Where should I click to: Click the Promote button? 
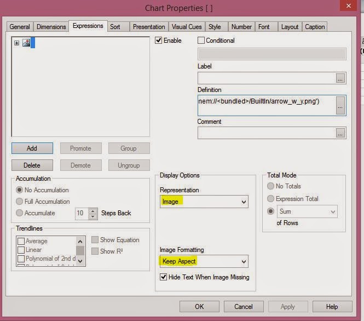[81, 148]
